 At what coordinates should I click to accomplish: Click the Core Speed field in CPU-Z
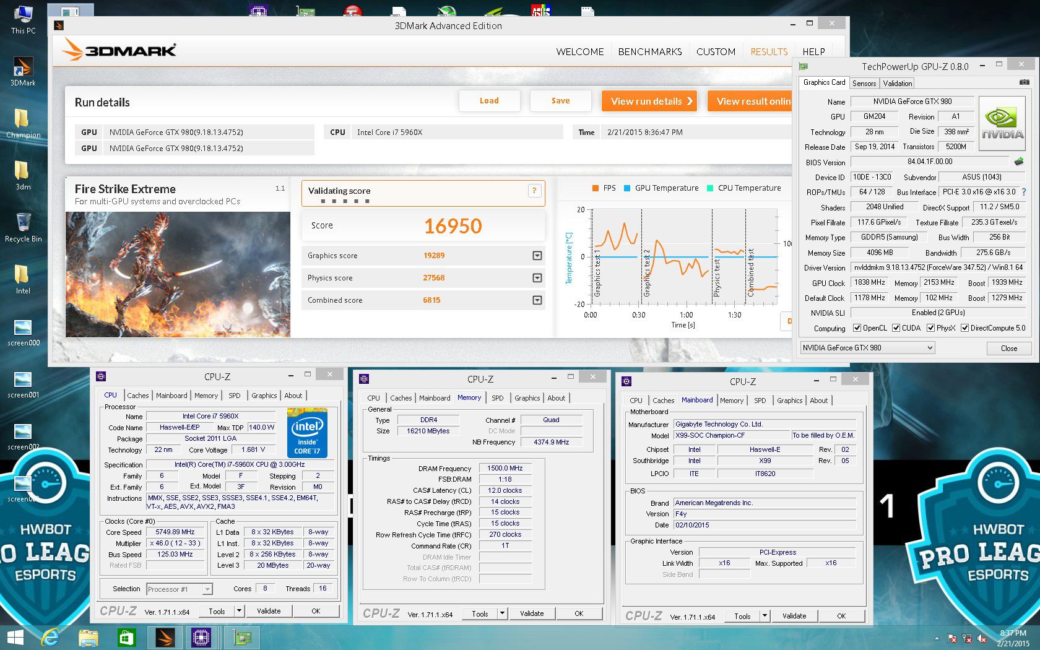click(x=175, y=532)
